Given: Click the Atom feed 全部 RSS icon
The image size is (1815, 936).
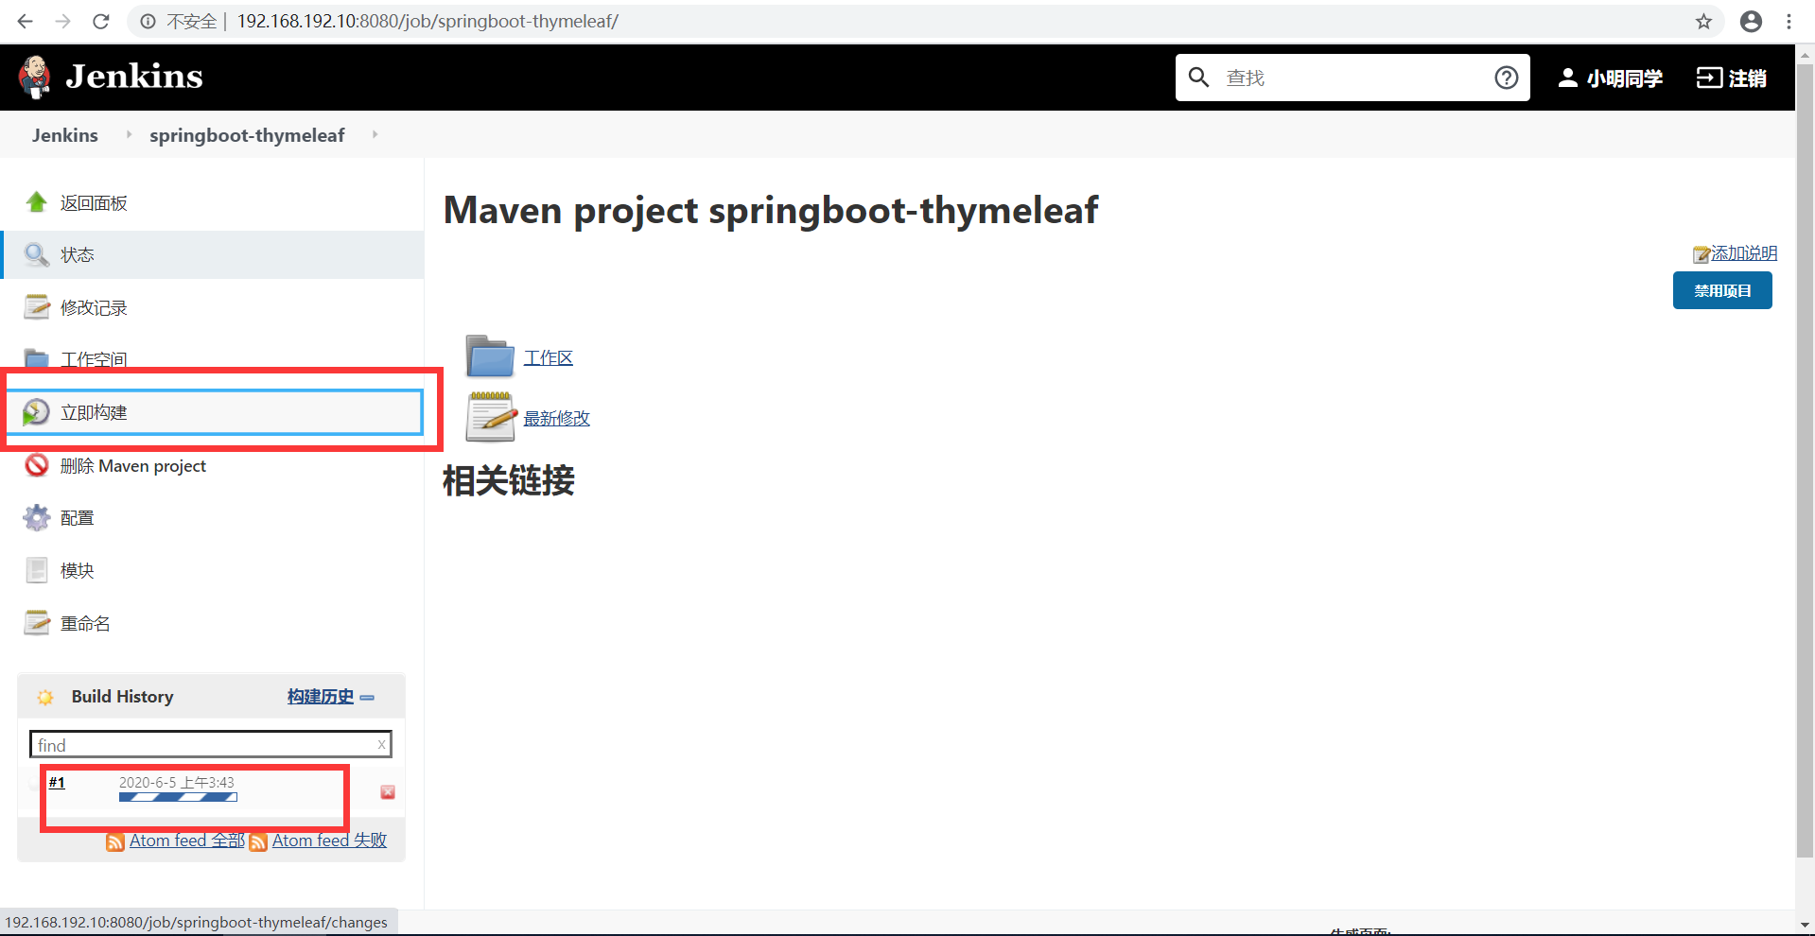Looking at the screenshot, I should click(x=115, y=841).
